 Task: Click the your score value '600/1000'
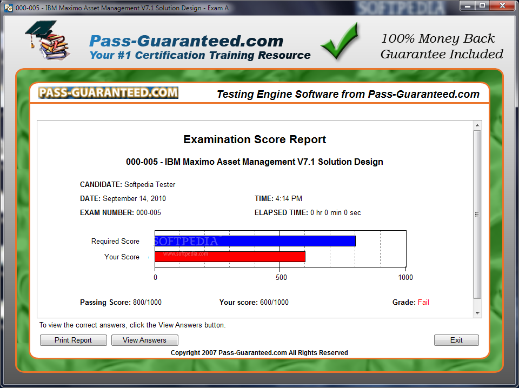274,302
